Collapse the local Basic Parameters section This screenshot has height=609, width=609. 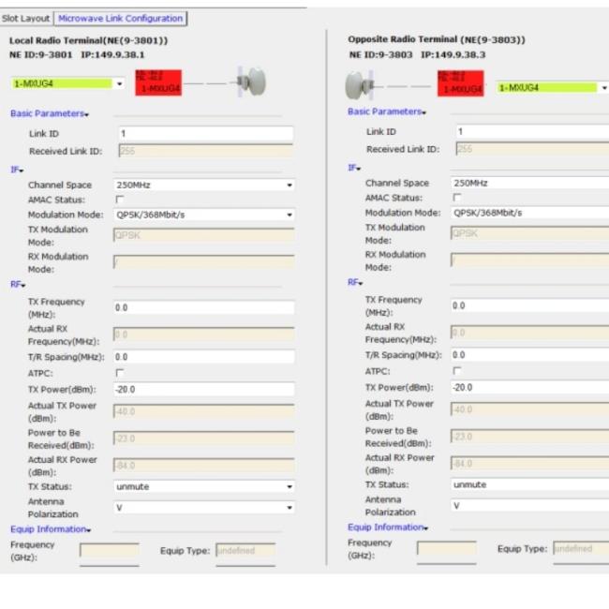[x=49, y=113]
